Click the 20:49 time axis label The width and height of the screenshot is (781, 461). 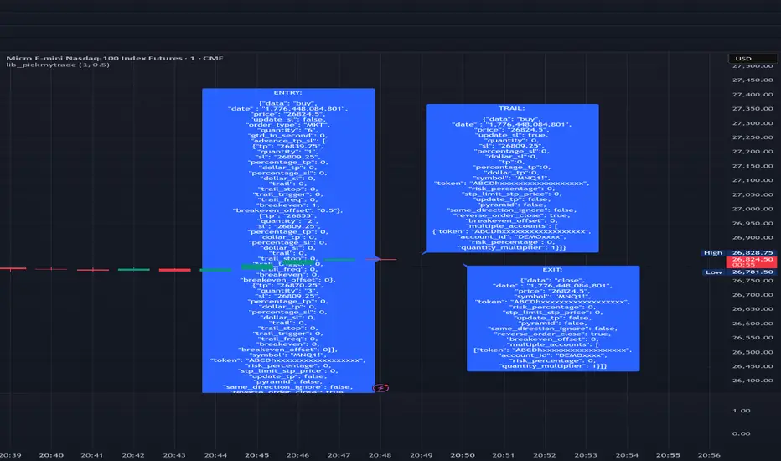point(421,455)
